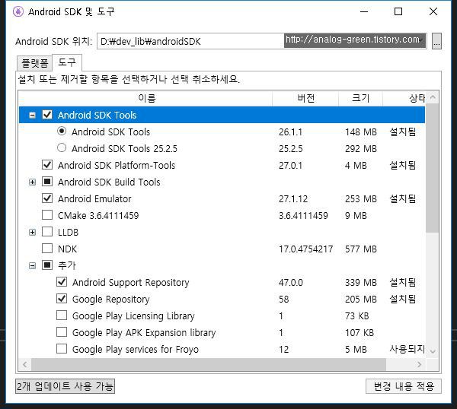Image resolution: width=457 pixels, height=409 pixels.
Task: Uncheck Android SDK Platform-Tools checkbox
Action: [x=47, y=165]
